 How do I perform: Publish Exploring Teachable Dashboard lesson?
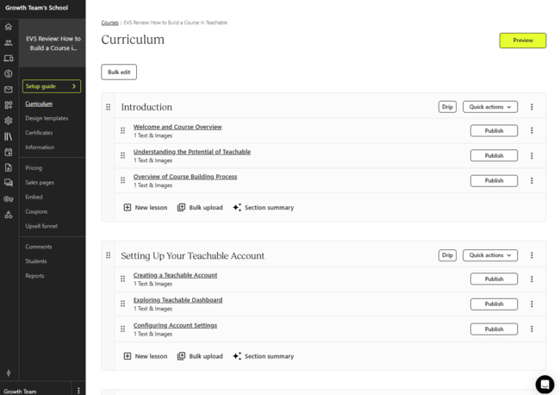click(494, 304)
